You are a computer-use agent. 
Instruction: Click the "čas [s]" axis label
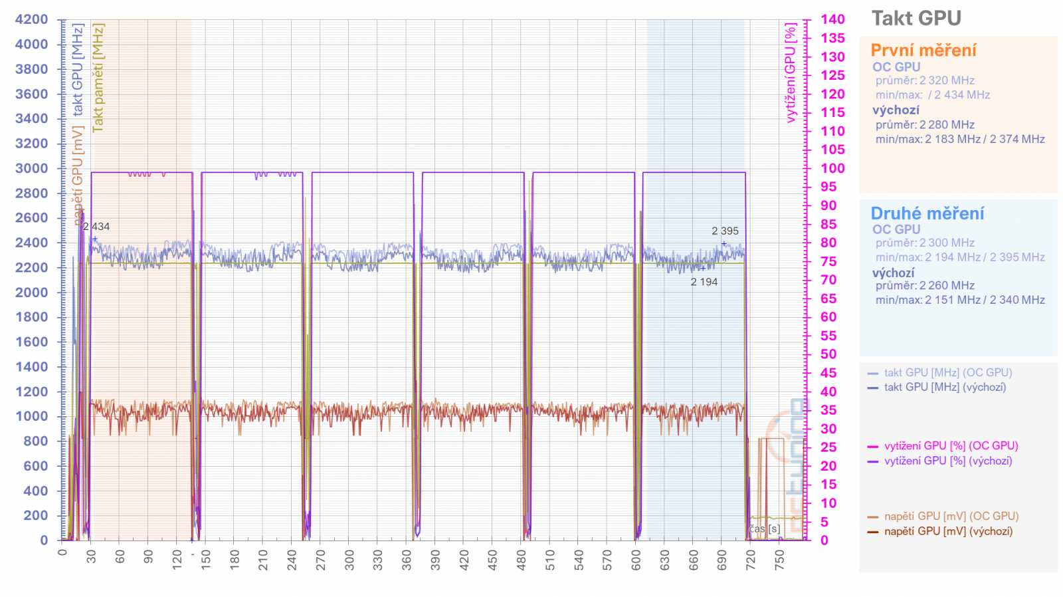pyautogui.click(x=765, y=529)
